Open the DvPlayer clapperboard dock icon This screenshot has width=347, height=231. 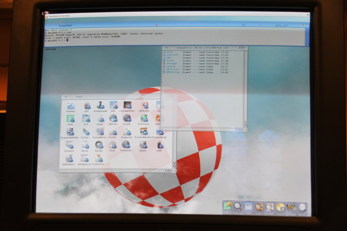click(291, 208)
